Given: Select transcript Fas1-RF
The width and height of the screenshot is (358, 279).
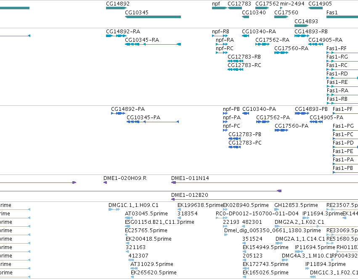Looking at the screenshot, I should 342,53.
